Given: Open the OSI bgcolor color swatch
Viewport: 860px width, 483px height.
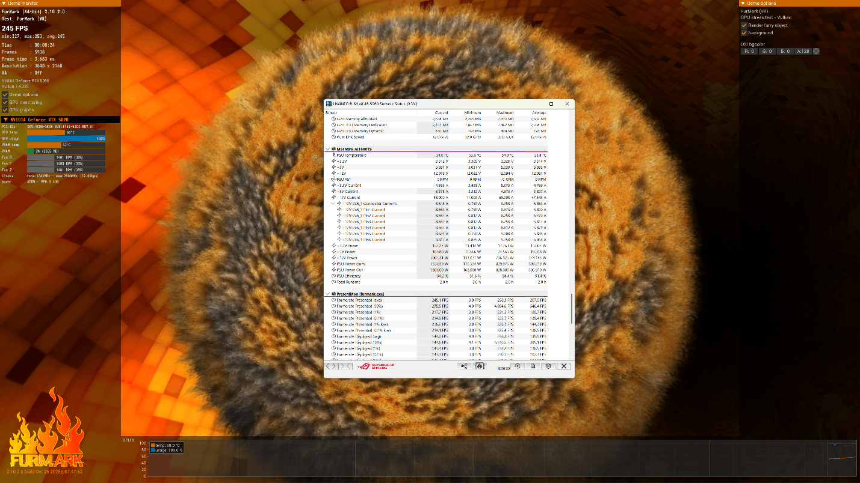Looking at the screenshot, I should click(816, 51).
